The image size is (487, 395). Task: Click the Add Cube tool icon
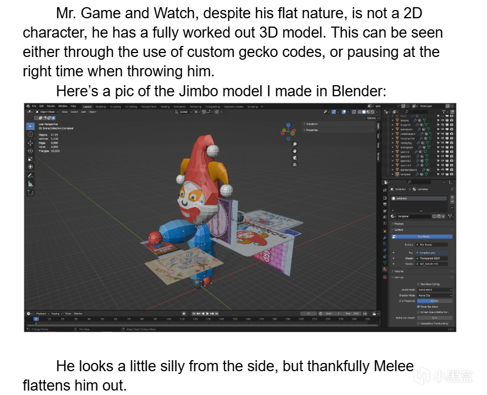pos(30,192)
